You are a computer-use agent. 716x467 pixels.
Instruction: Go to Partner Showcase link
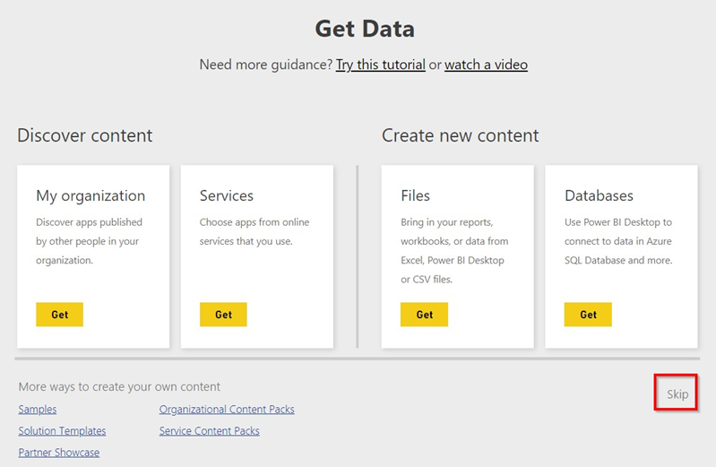point(59,453)
